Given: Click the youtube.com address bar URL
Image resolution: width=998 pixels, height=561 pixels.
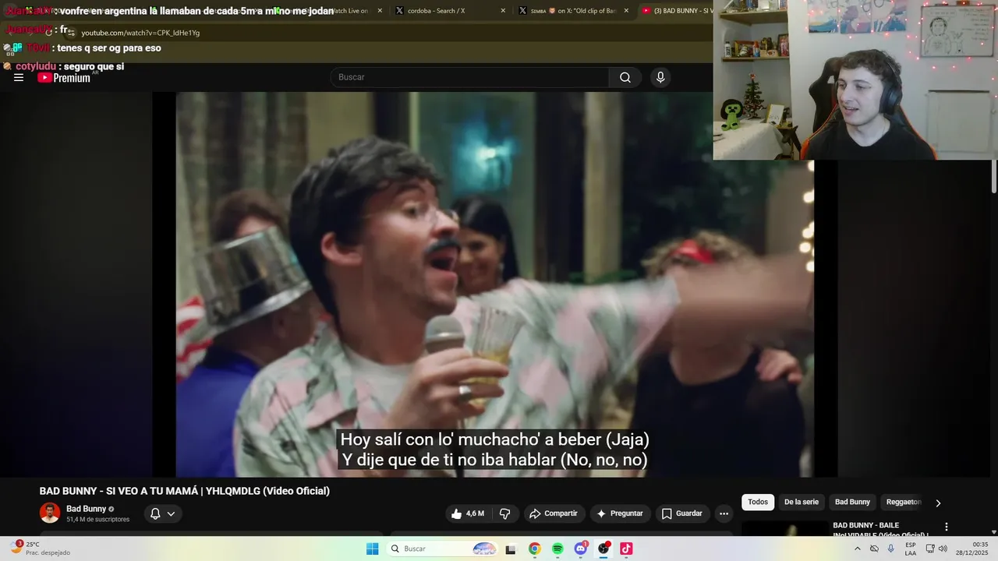Looking at the screenshot, I should tap(140, 33).
